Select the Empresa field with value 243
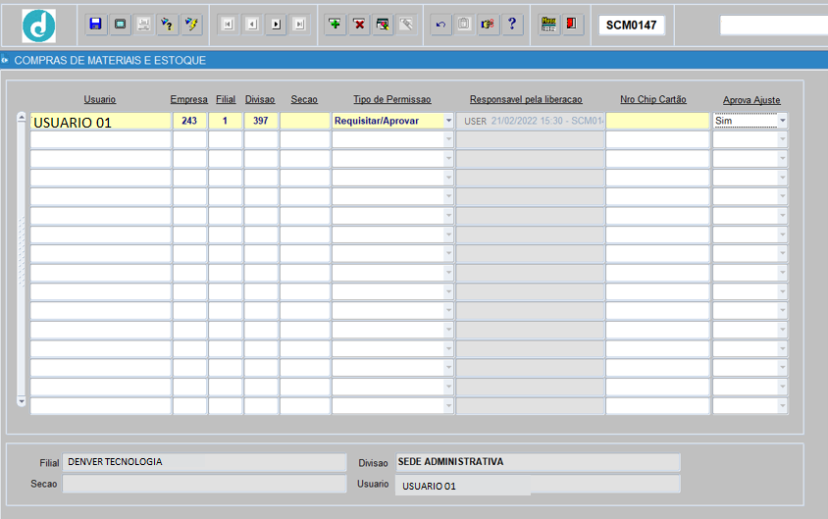This screenshot has width=828, height=519. [x=189, y=121]
